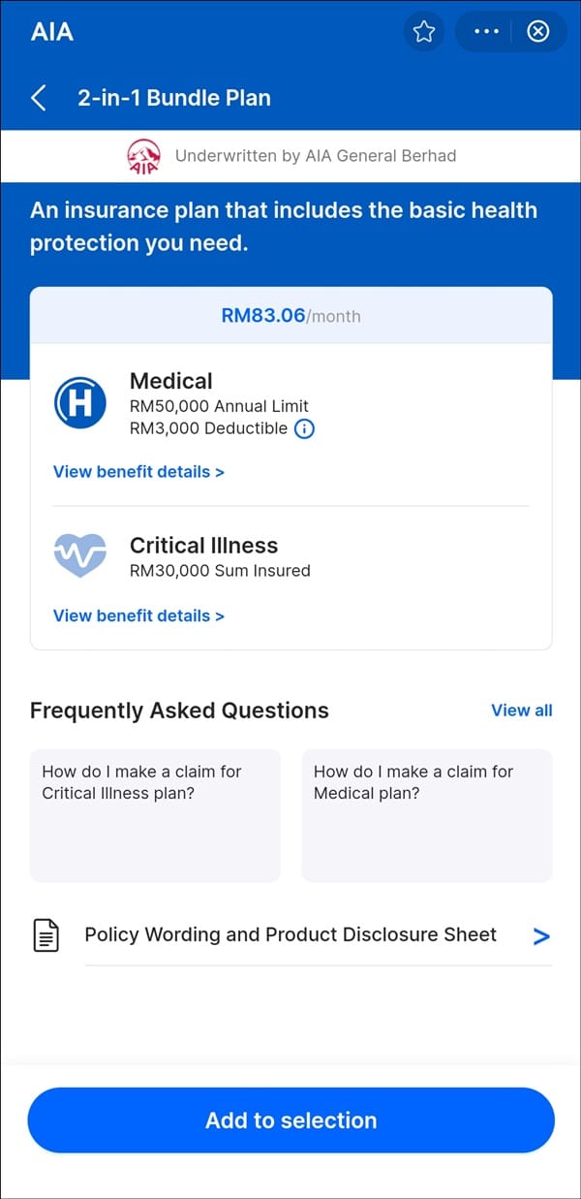
Task: Tap the RM83.06 monthly price banner
Action: 290,316
